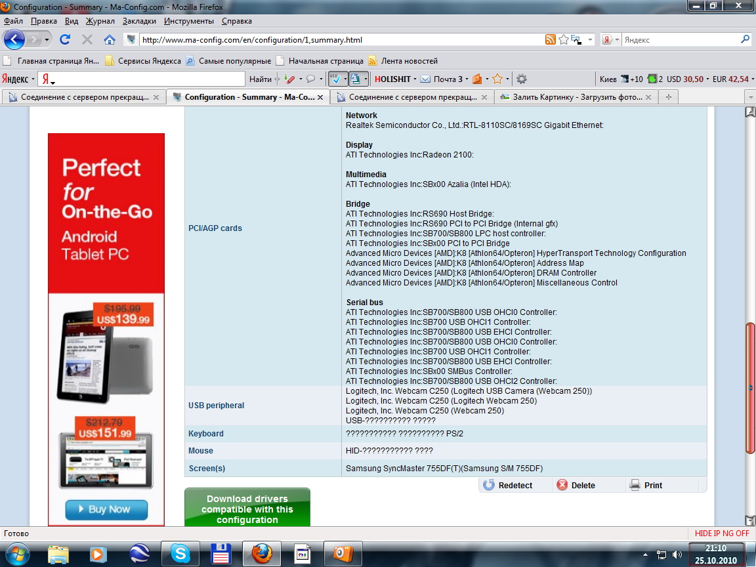This screenshot has height=567, width=756.
Task: Click the orange folder files icon
Action: (x=477, y=79)
